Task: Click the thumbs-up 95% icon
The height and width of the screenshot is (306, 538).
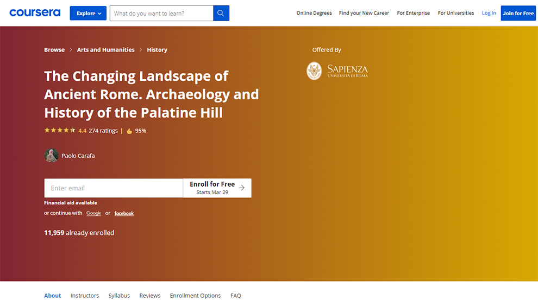Action: tap(129, 131)
